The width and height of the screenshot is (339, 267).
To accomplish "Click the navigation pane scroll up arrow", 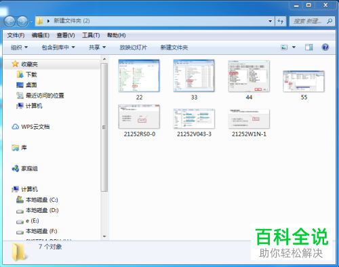I will click(104, 59).
